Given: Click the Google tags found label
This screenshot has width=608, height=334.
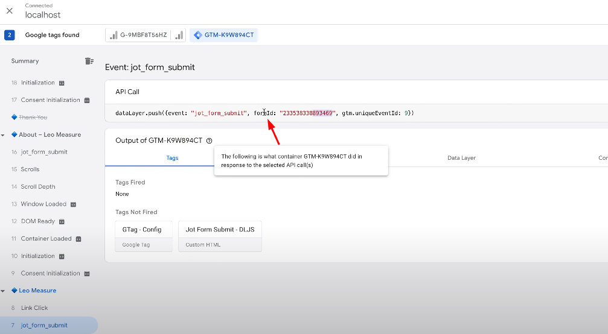Looking at the screenshot, I should 53,35.
